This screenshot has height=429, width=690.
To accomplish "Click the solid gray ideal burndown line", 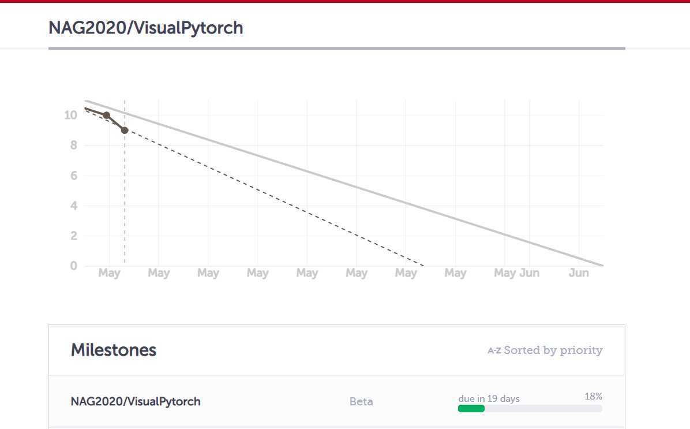I will tap(344, 183).
